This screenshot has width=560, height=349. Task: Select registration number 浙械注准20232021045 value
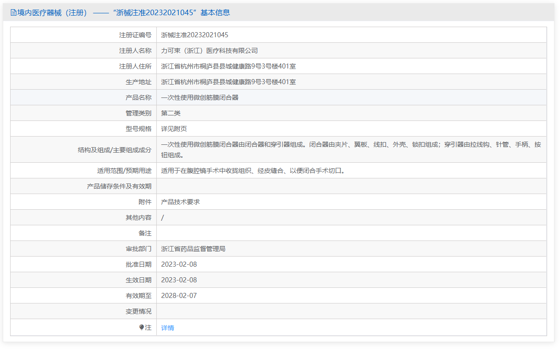(x=195, y=35)
